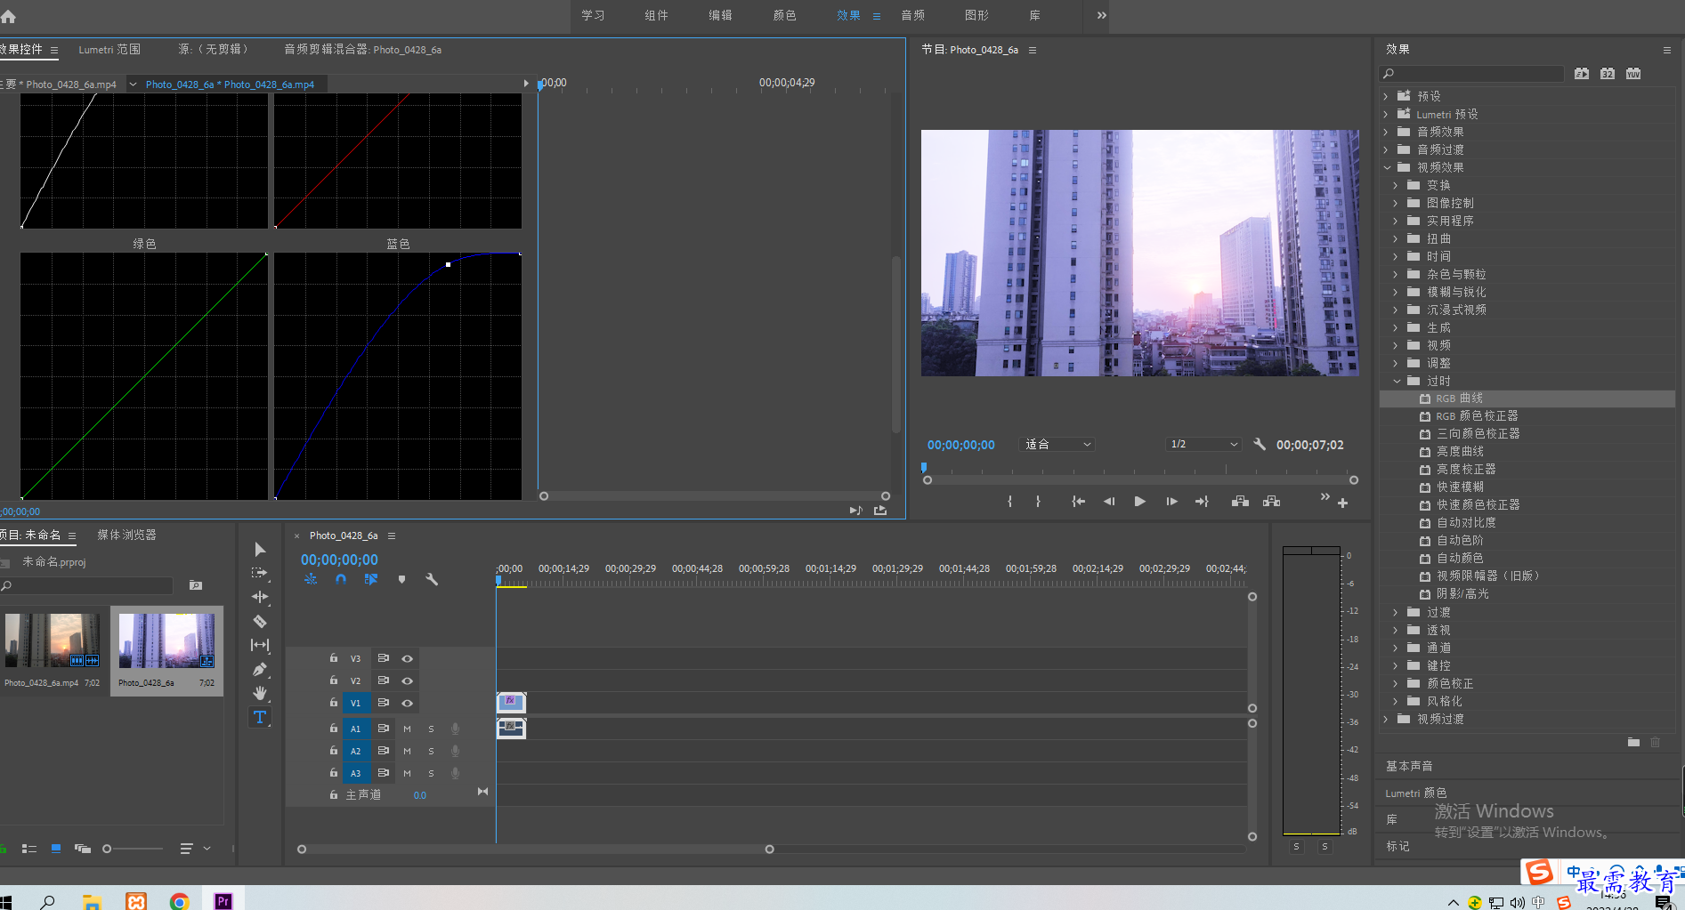
Task: Click Mark Out button in program monitor
Action: (1038, 502)
